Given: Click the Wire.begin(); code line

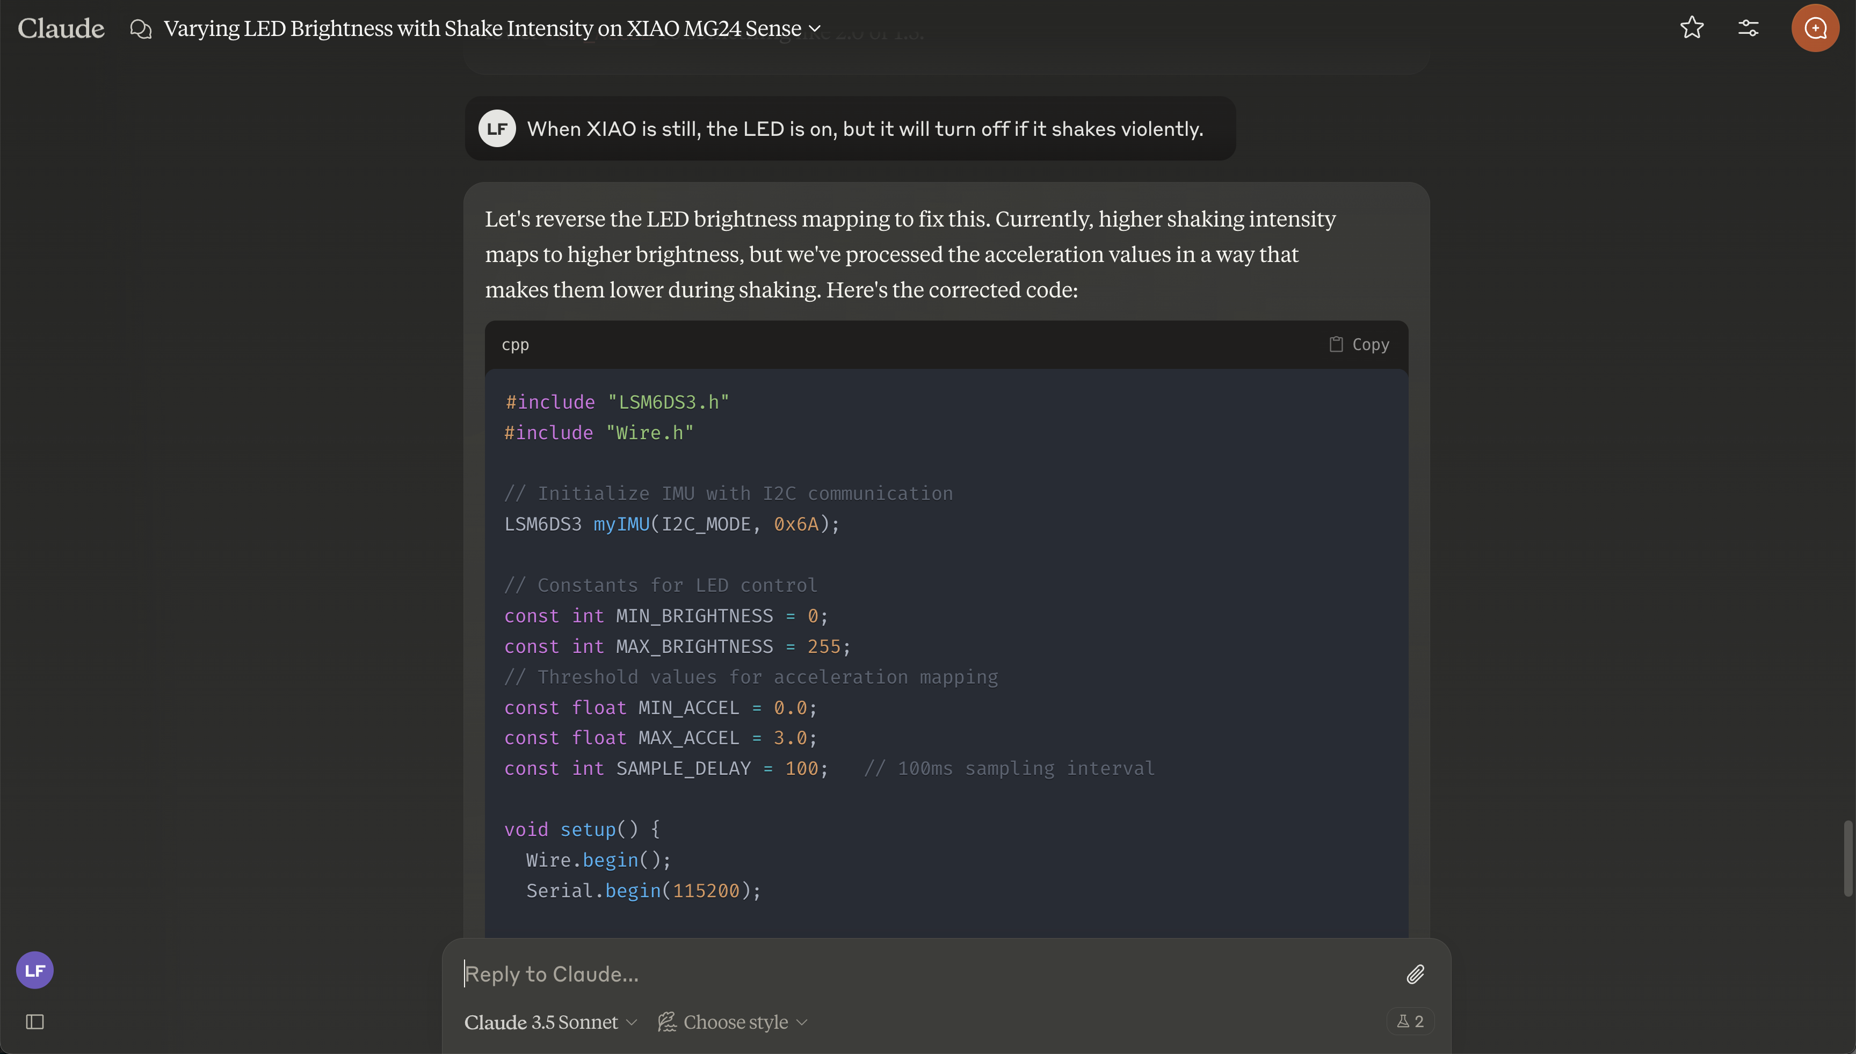Looking at the screenshot, I should [x=599, y=860].
